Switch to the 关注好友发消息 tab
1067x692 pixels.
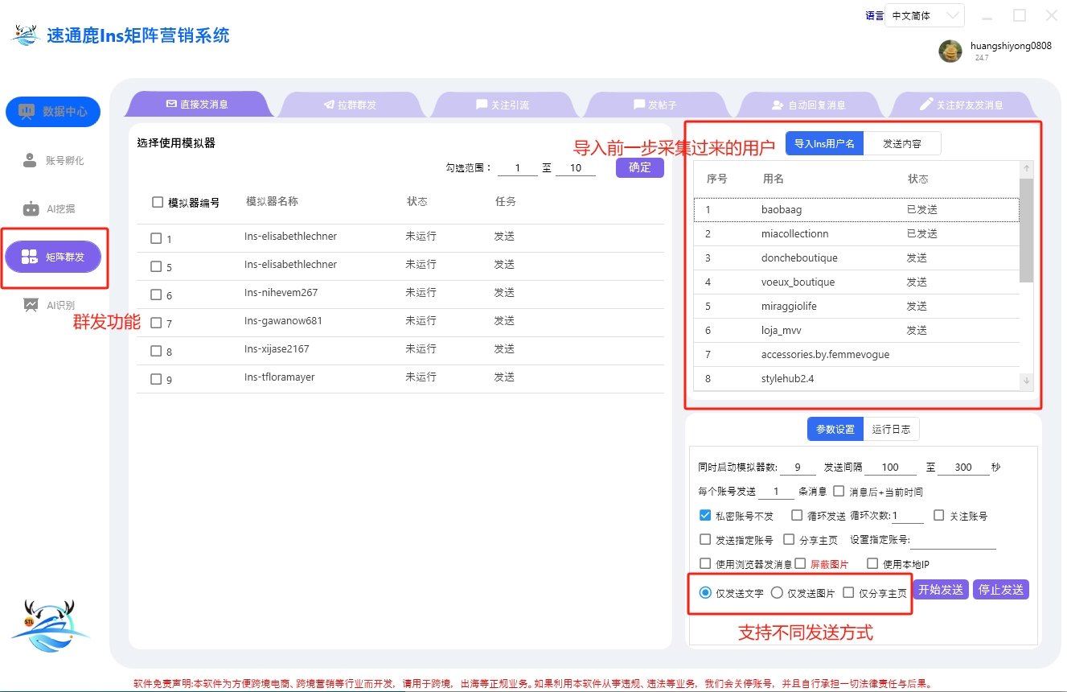[x=962, y=105]
